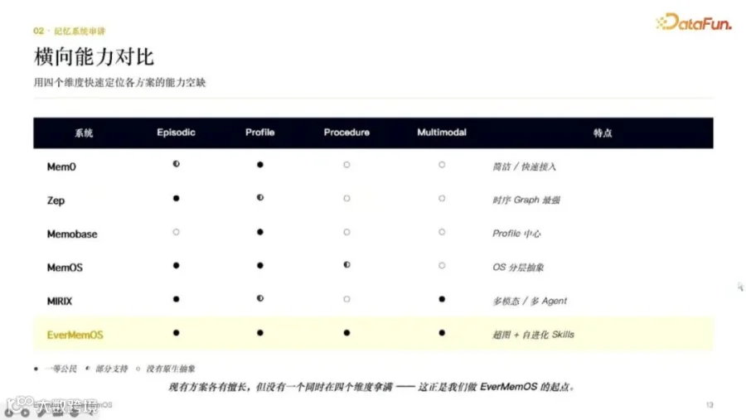Click the Procedure column header

click(346, 133)
